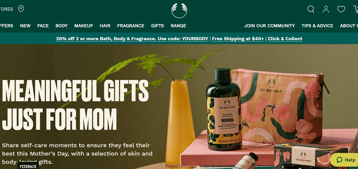
Task: Open the Feedback tab
Action: pos(28,166)
